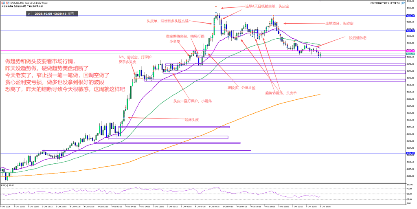Click the annotation 连续4天日线被突破，头皮空
Image resolution: width=417 pixels, height=209 pixels.
[267, 7]
